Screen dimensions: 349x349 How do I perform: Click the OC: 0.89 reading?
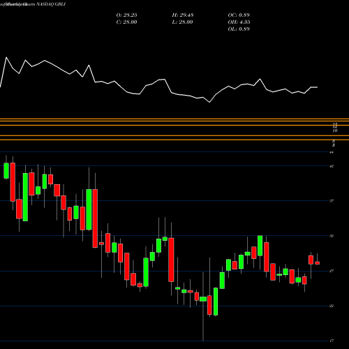click(239, 15)
